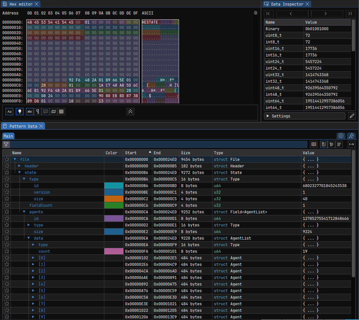Click the previous arrow button in Data Inspector
The width and height of the screenshot is (359, 320).
[x=292, y=13]
